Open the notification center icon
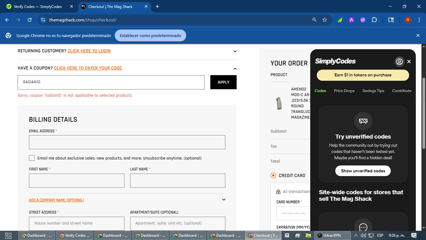This screenshot has height=240, width=426. (414, 235)
